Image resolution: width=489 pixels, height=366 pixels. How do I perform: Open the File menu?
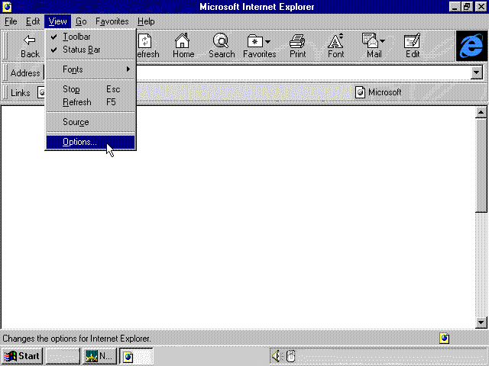pyautogui.click(x=11, y=21)
